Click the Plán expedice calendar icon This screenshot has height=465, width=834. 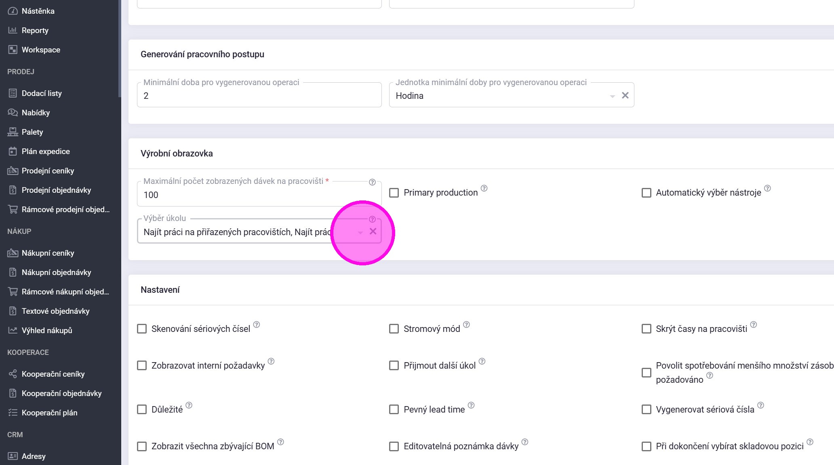tap(13, 151)
